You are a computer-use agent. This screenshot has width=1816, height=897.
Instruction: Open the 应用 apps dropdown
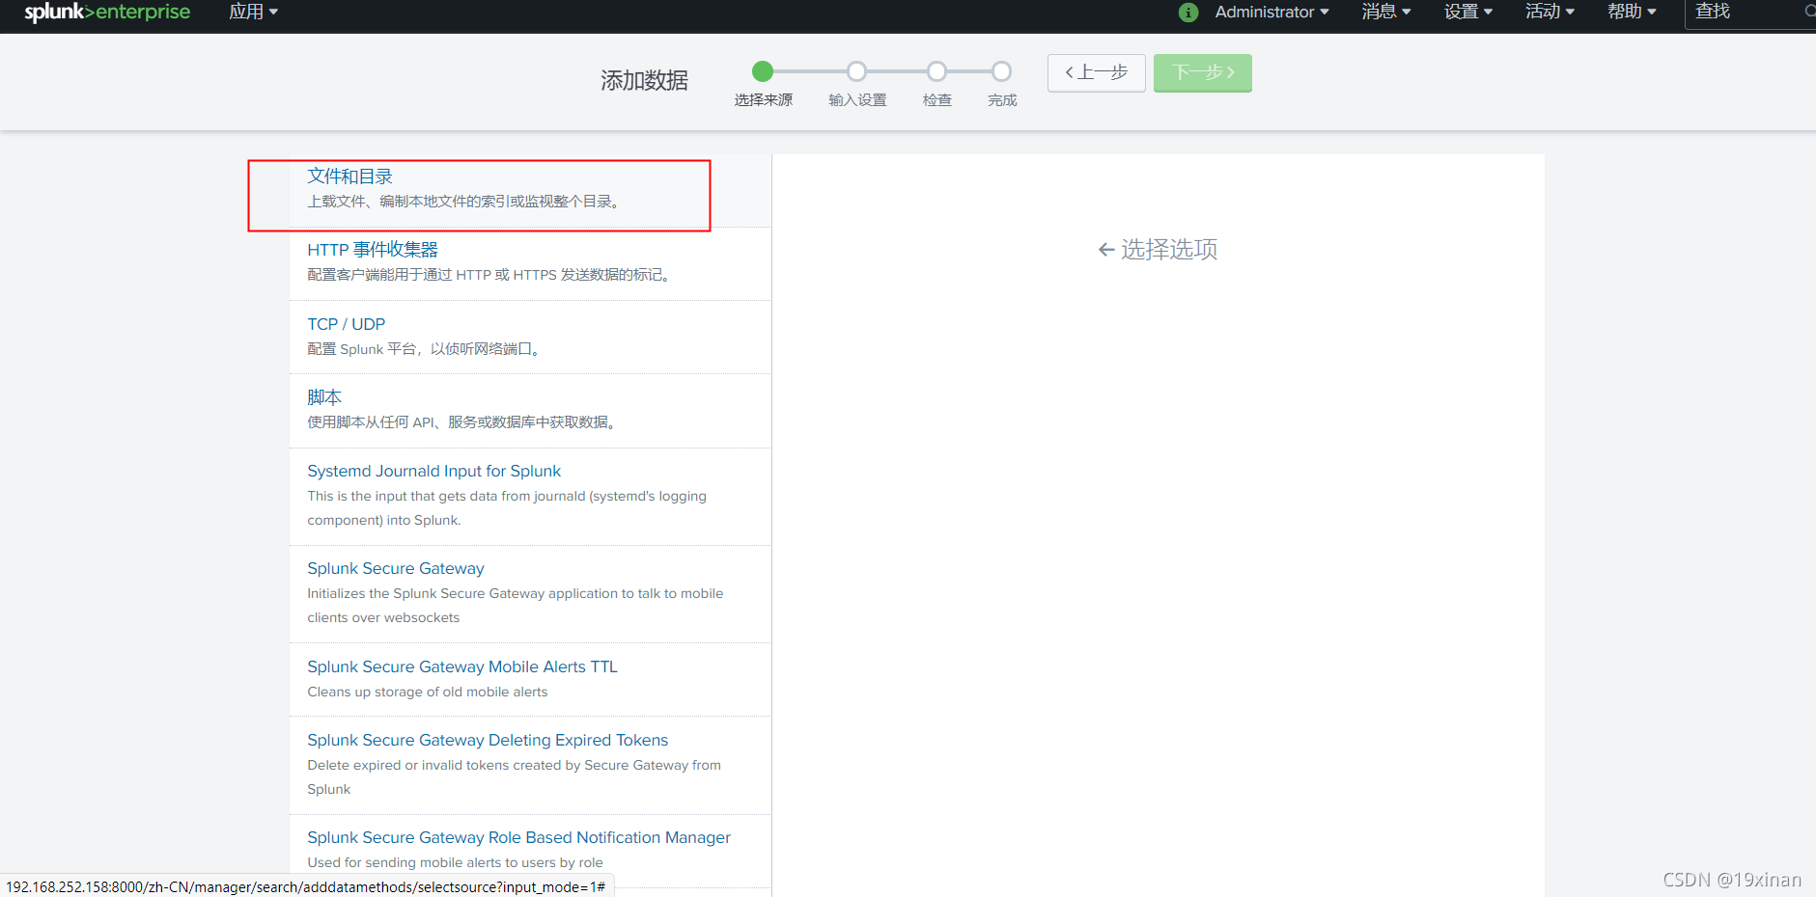(x=254, y=12)
